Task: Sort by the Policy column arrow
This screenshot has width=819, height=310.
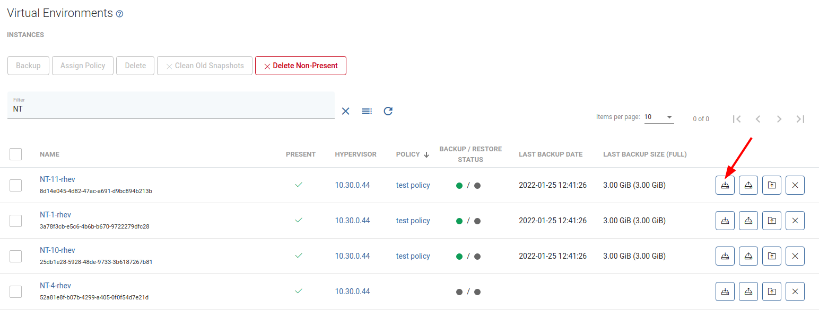Action: point(426,154)
